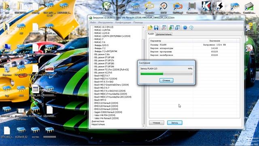Screen dimensions: 259x146
Task: Click the checklist window toolbar icon
Action: (164, 28)
